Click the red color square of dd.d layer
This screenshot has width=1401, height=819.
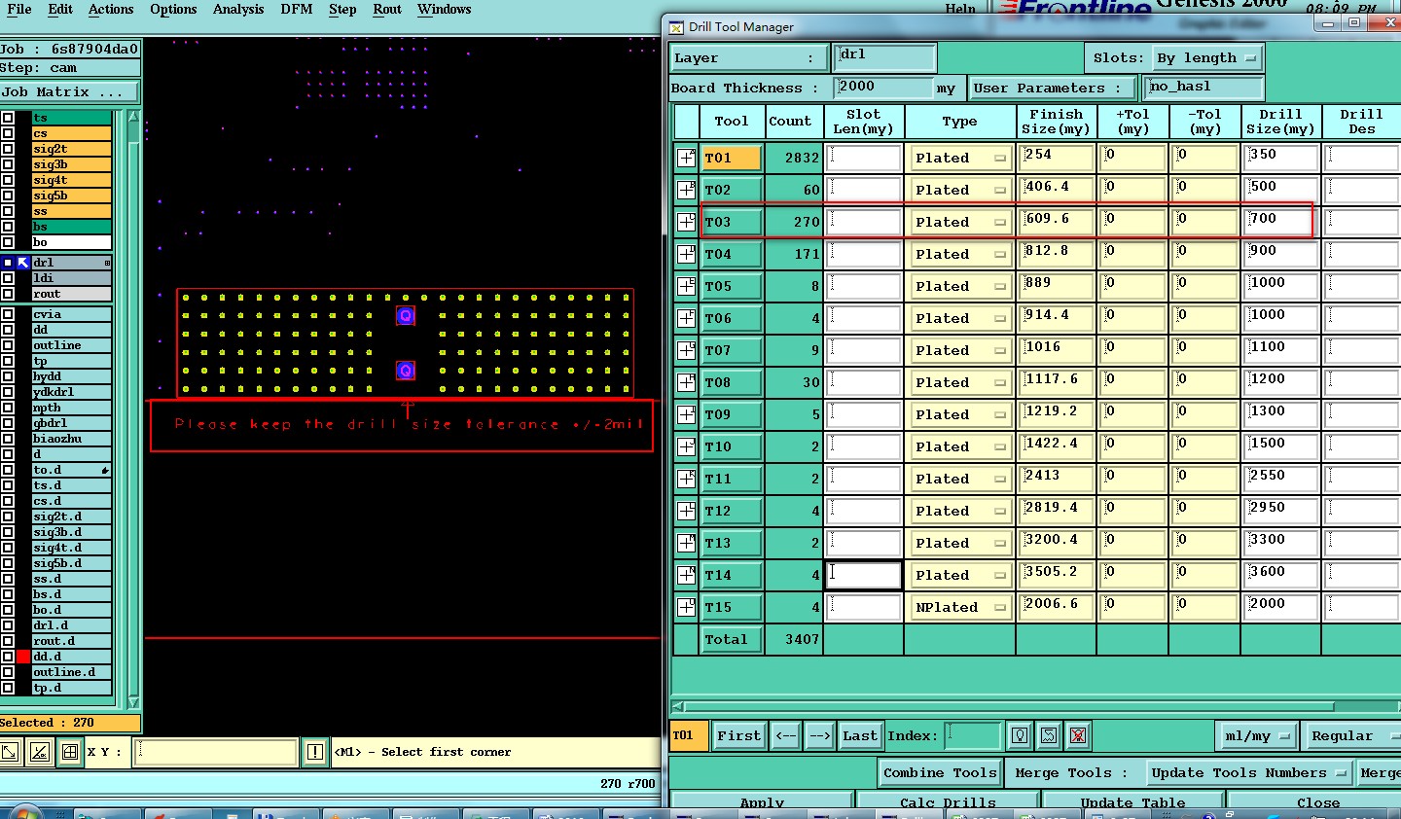tap(23, 657)
